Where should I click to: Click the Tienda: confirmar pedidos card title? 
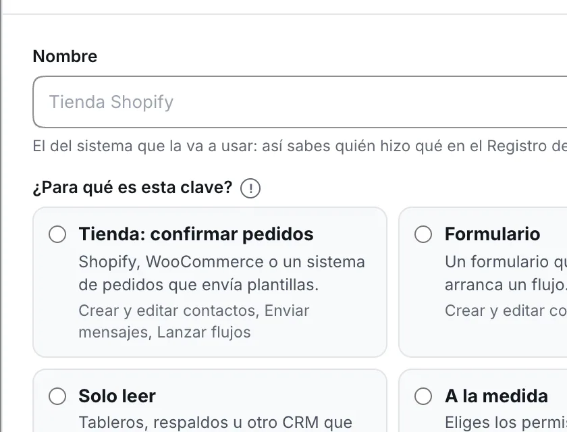click(x=196, y=234)
